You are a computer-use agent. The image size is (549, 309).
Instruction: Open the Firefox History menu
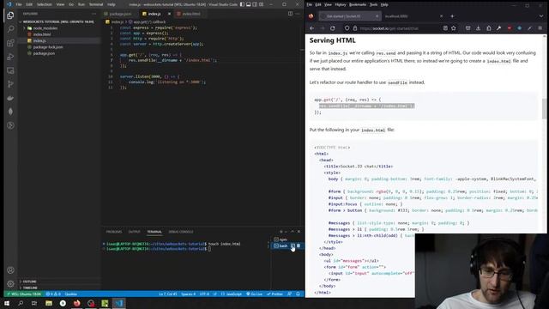click(341, 4)
